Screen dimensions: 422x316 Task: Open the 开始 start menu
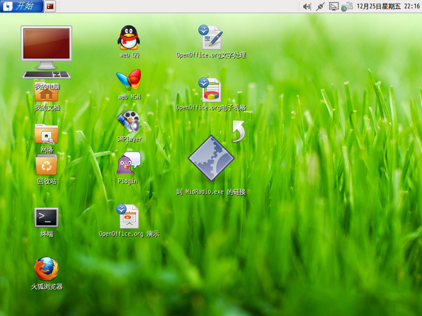click(x=22, y=6)
